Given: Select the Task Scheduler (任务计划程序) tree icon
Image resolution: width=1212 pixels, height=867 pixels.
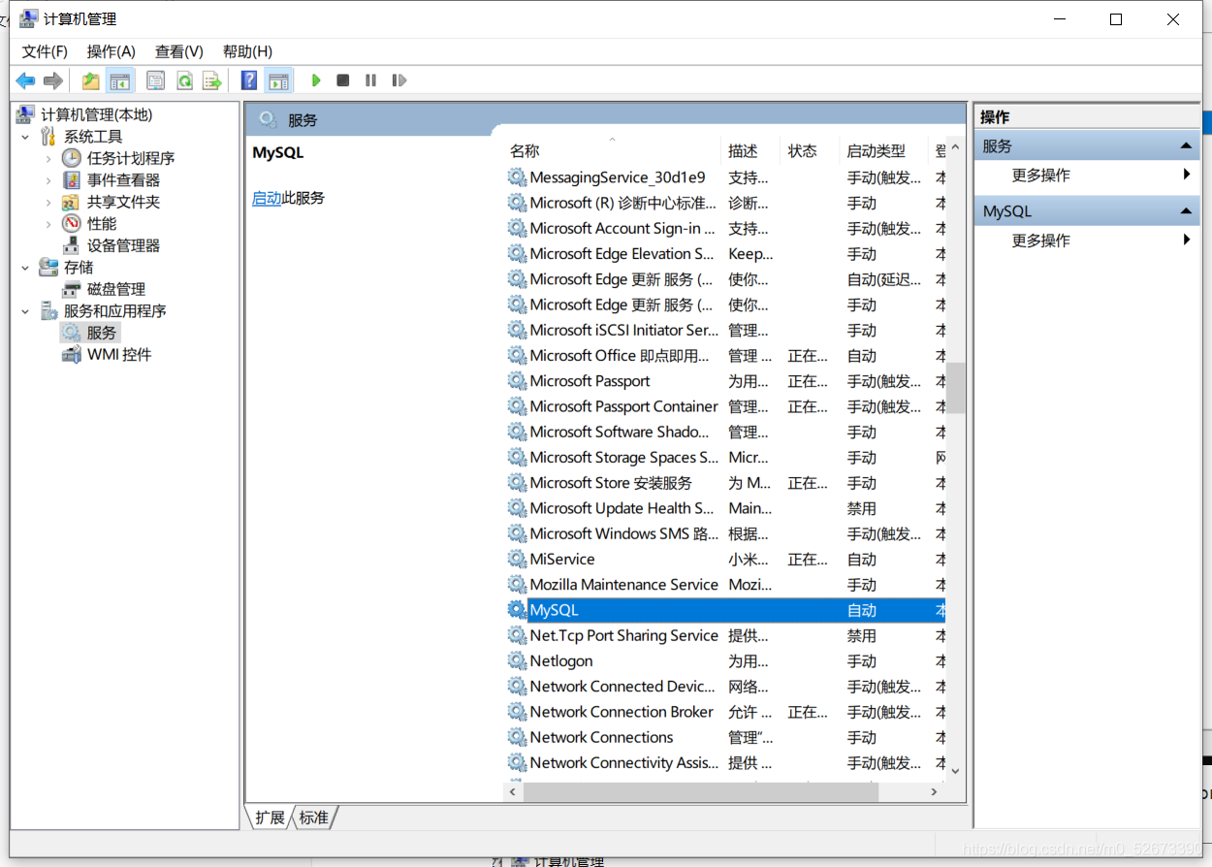Looking at the screenshot, I should click(72, 158).
